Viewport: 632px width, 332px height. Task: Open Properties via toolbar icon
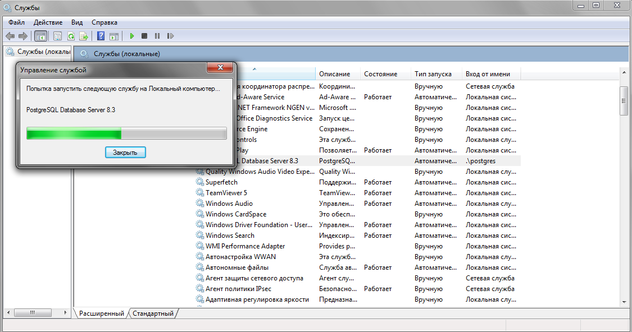click(x=57, y=36)
